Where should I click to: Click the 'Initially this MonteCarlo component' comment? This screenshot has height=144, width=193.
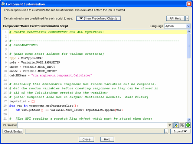pyautogui.click(x=82, y=84)
